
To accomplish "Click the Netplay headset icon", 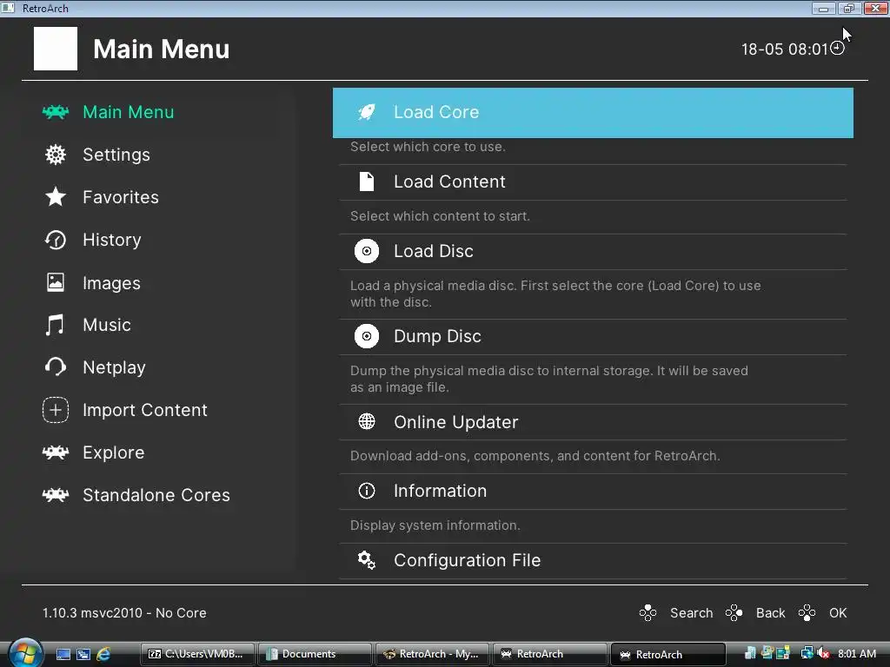I will [x=56, y=367].
